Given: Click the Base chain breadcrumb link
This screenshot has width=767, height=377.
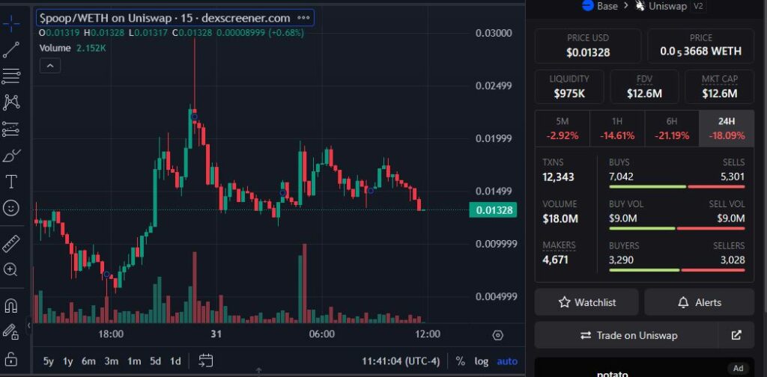Looking at the screenshot, I should click(x=599, y=6).
